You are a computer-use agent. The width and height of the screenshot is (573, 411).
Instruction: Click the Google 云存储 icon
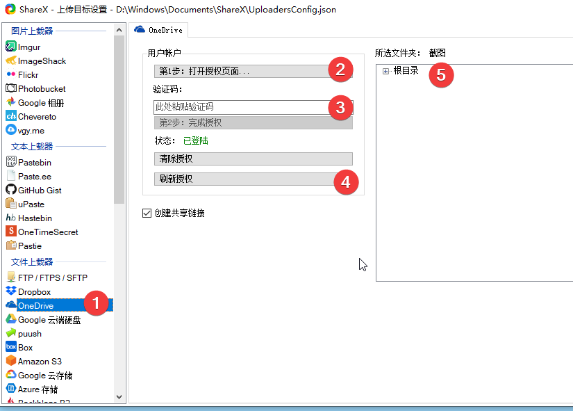pos(11,375)
